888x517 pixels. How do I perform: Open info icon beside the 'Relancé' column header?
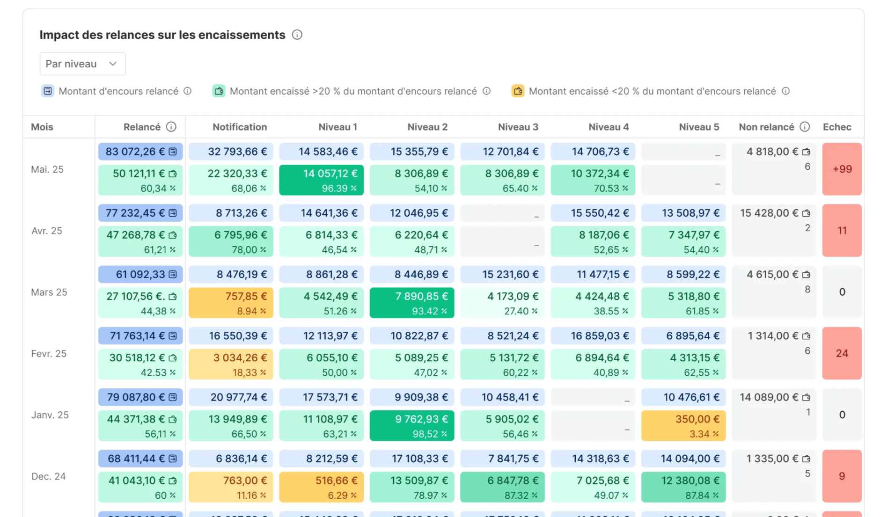(172, 127)
